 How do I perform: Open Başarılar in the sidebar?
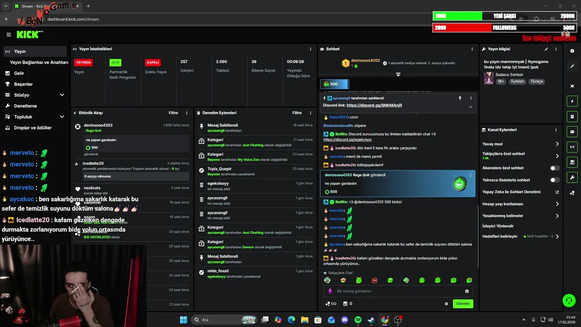pyautogui.click(x=23, y=84)
